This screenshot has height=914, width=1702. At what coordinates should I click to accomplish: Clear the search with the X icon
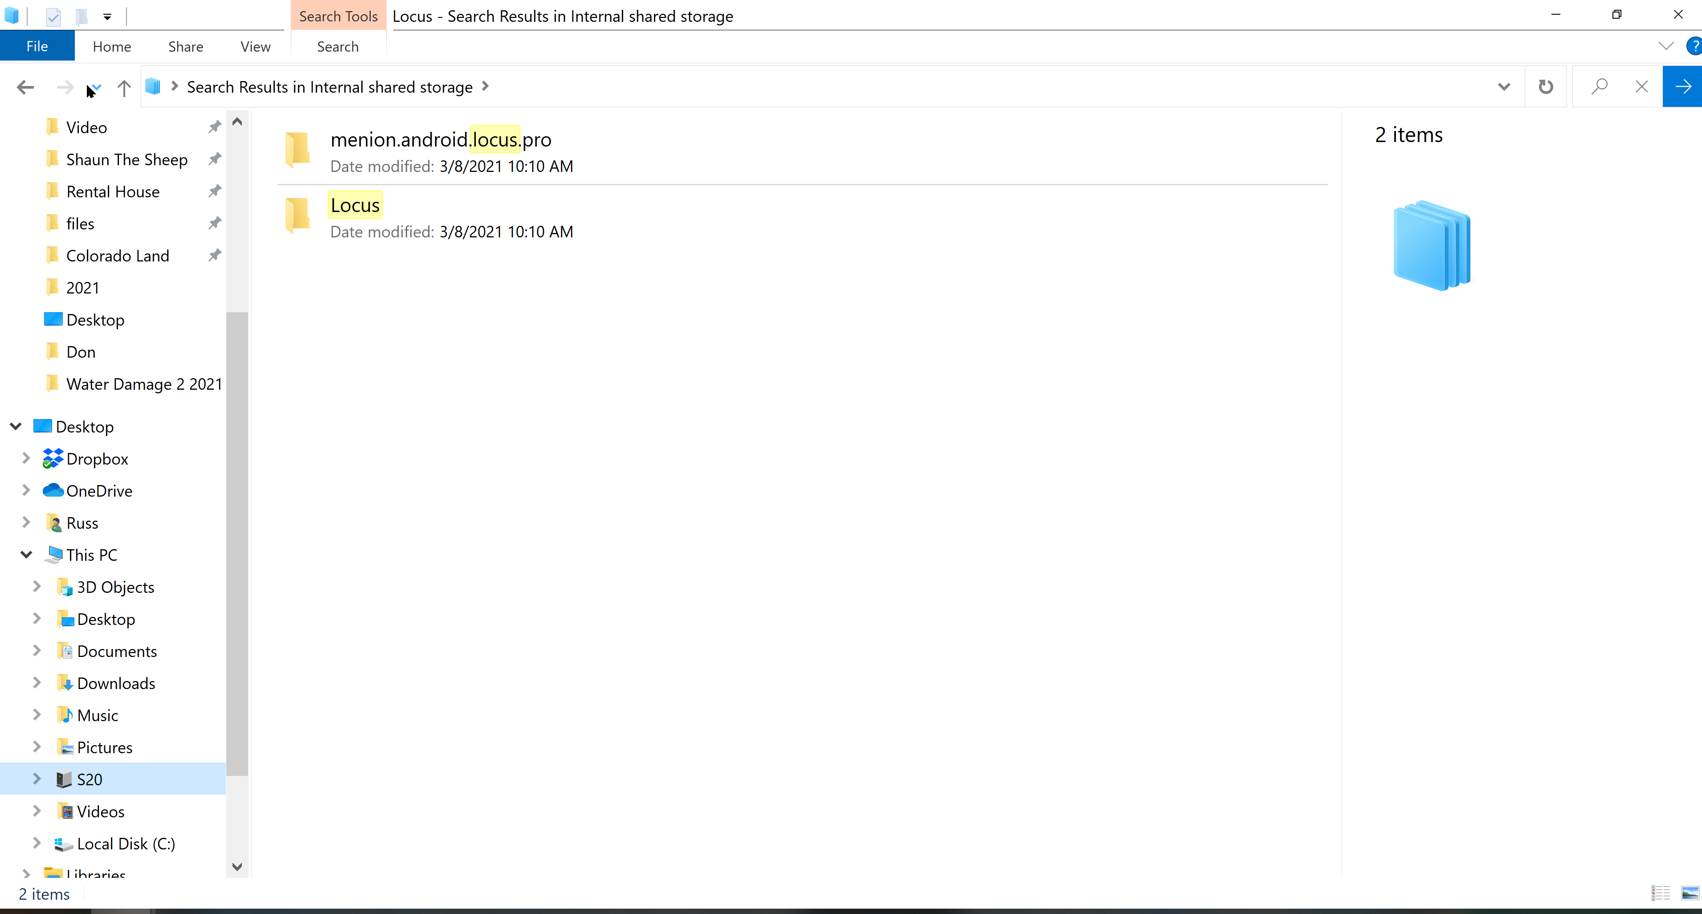point(1641,86)
